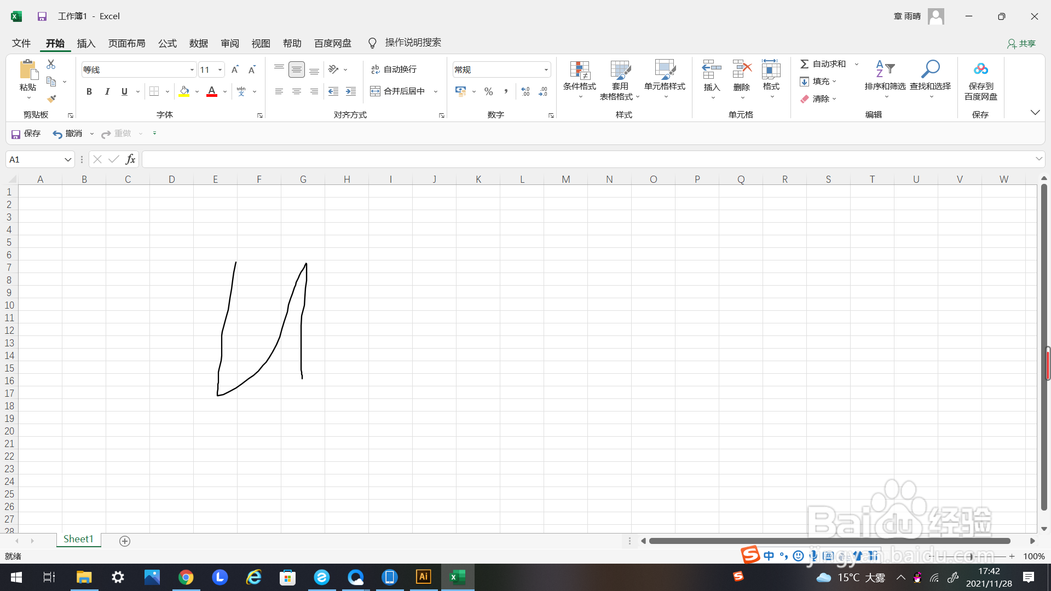Expand the number format (常规) dropdown
This screenshot has height=591, width=1051.
pyautogui.click(x=546, y=69)
